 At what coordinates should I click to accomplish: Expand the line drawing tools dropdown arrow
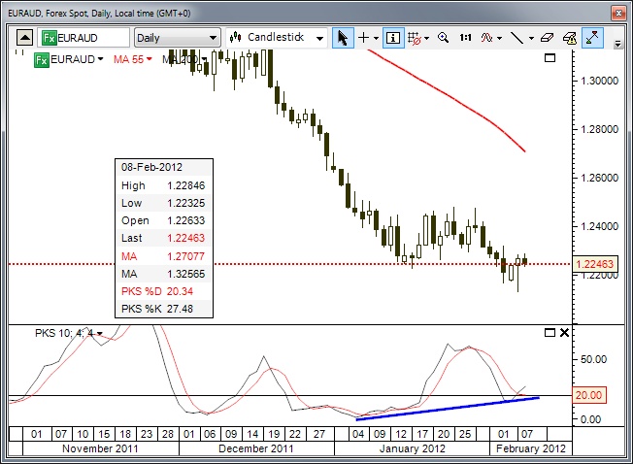tap(531, 38)
